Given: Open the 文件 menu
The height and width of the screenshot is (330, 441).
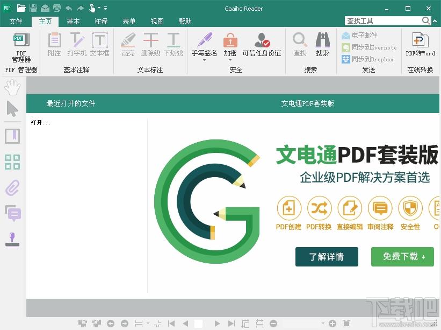Looking at the screenshot, I should (x=16, y=22).
